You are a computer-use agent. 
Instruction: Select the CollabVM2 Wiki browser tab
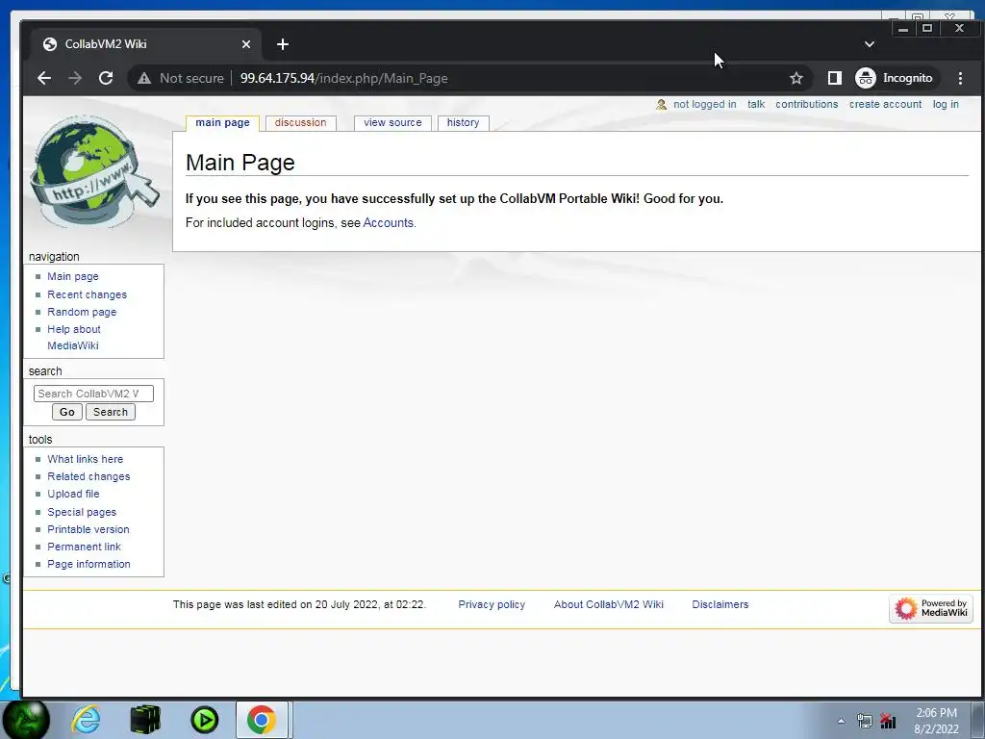(x=146, y=44)
